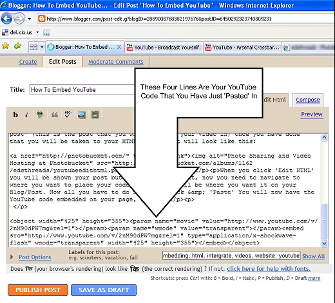Click the PUBLISH POST button
This screenshot has width=335, height=303.
(38, 290)
